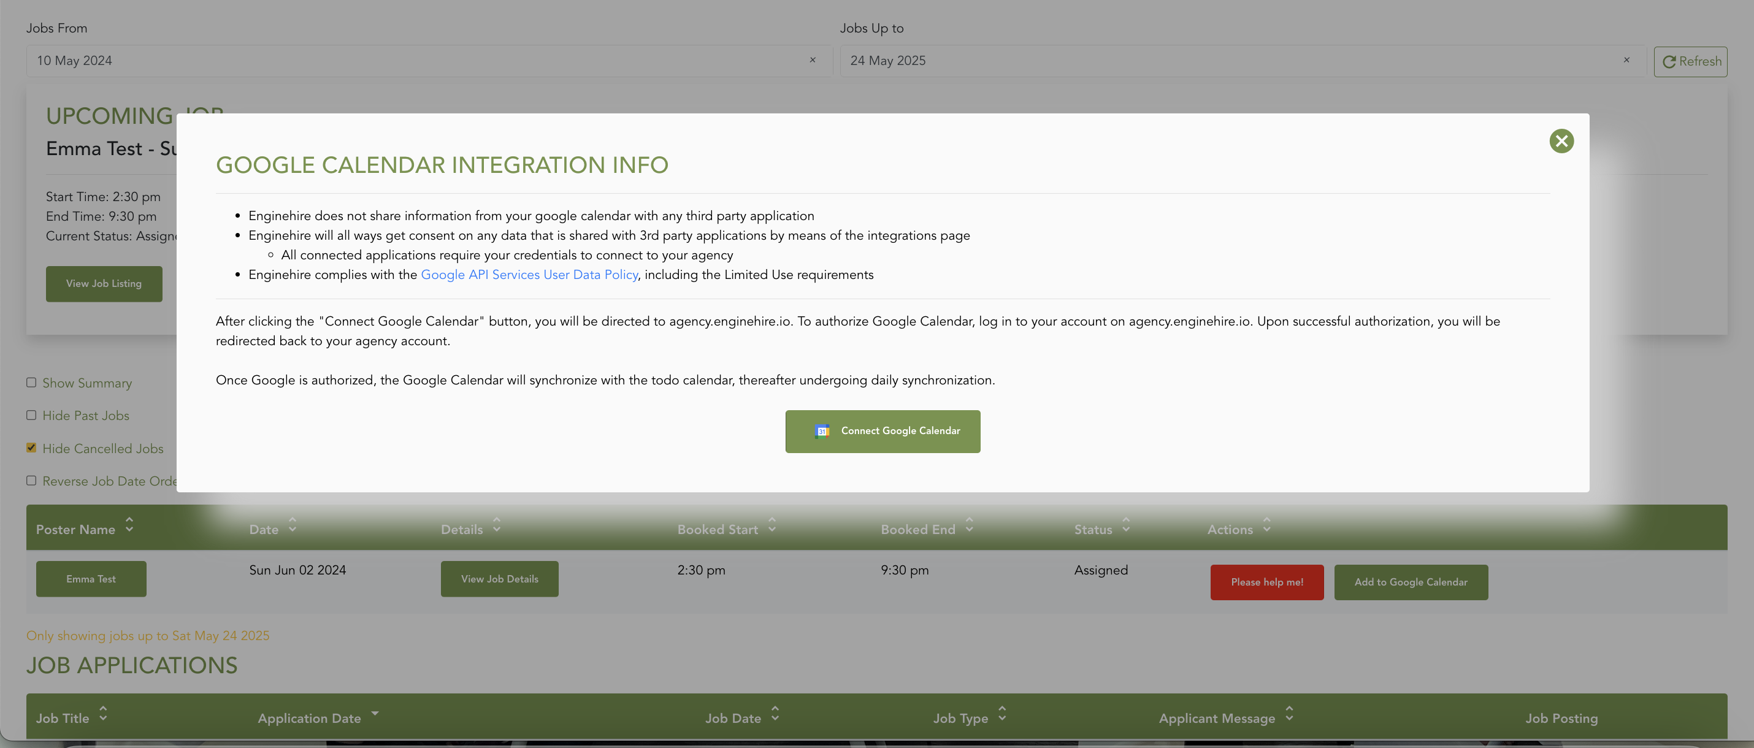Click the Only showing jobs up to notice
Viewport: 1754px width, 748px height.
pos(148,635)
